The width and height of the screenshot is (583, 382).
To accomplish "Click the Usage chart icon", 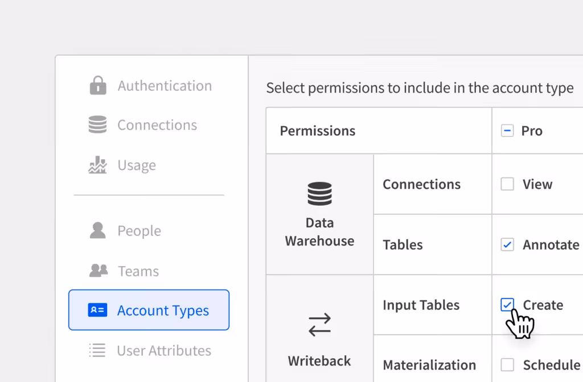I will (x=98, y=165).
